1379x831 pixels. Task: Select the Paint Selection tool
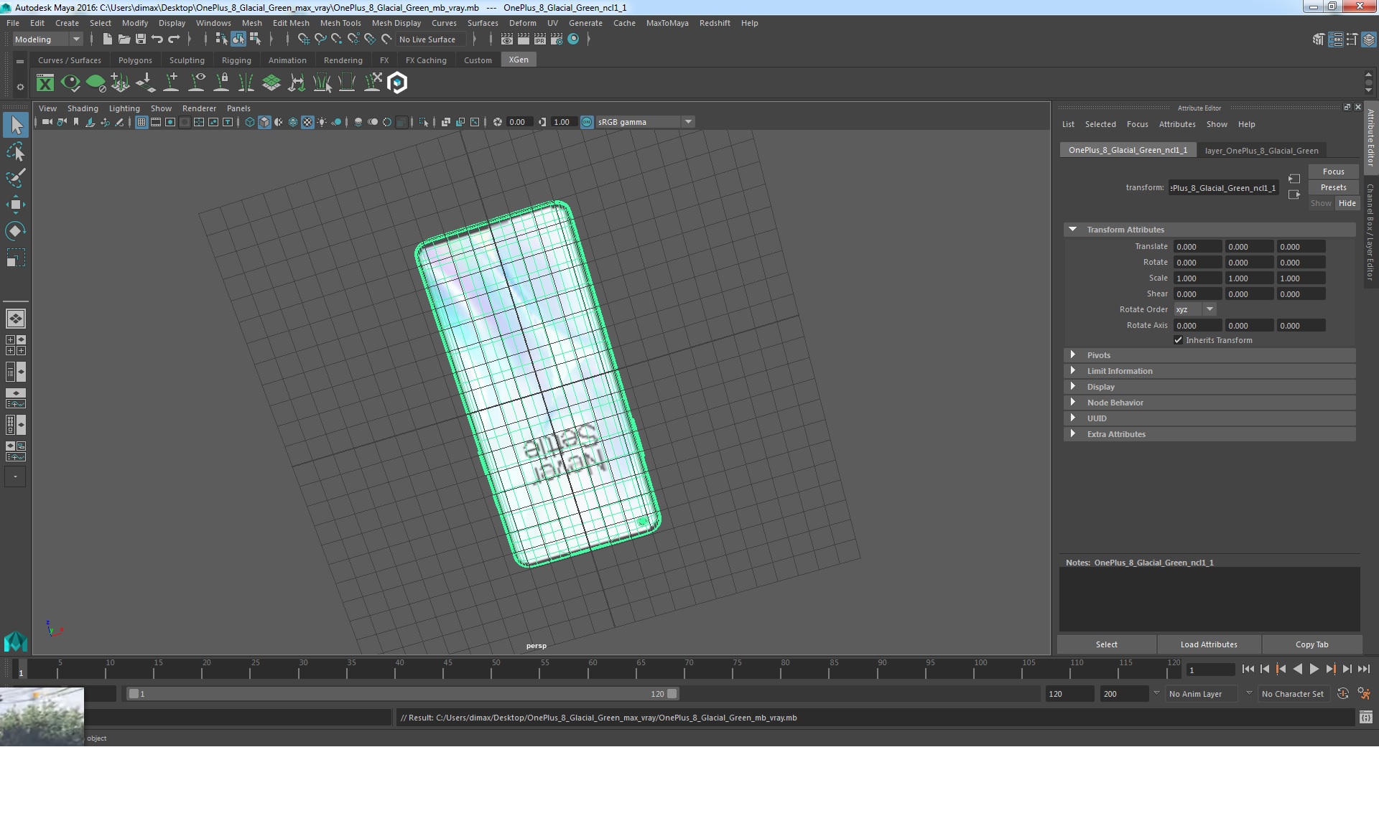pyautogui.click(x=15, y=178)
